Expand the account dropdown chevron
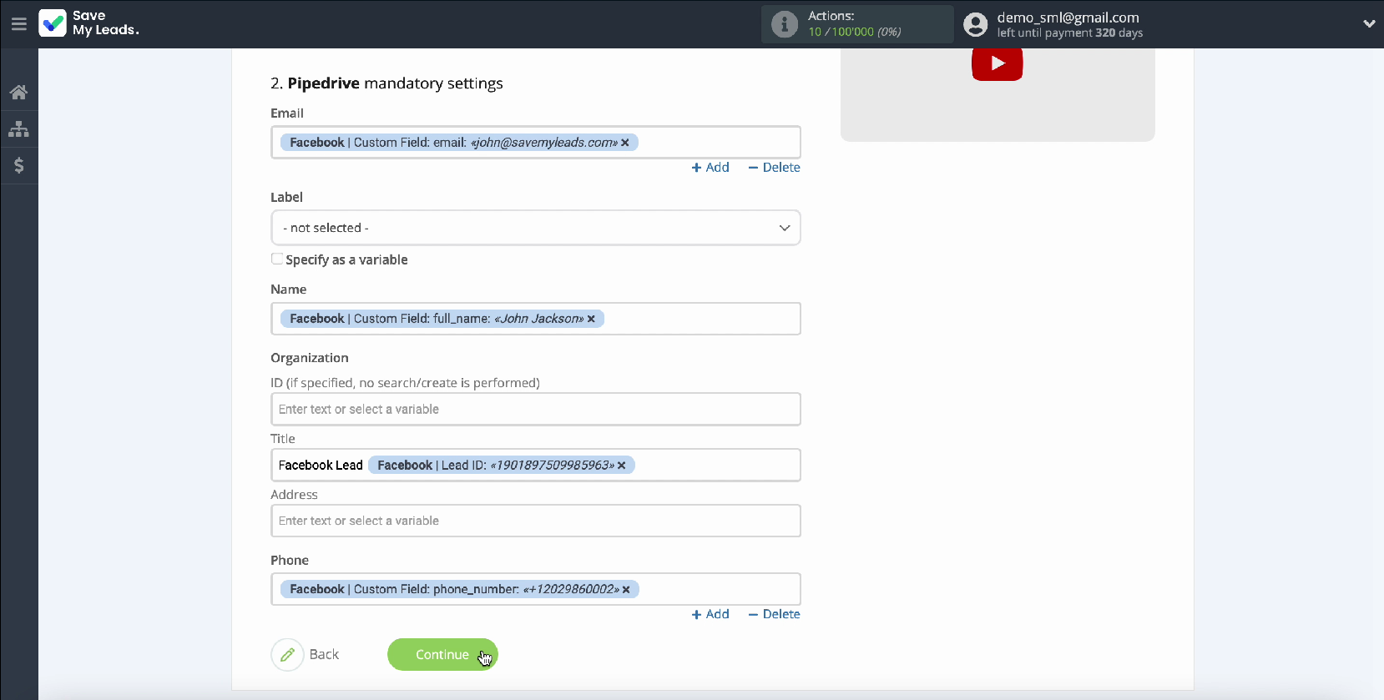This screenshot has height=700, width=1384. coord(1369,24)
